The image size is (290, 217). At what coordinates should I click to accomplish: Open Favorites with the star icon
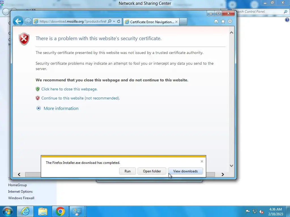coord(223,21)
